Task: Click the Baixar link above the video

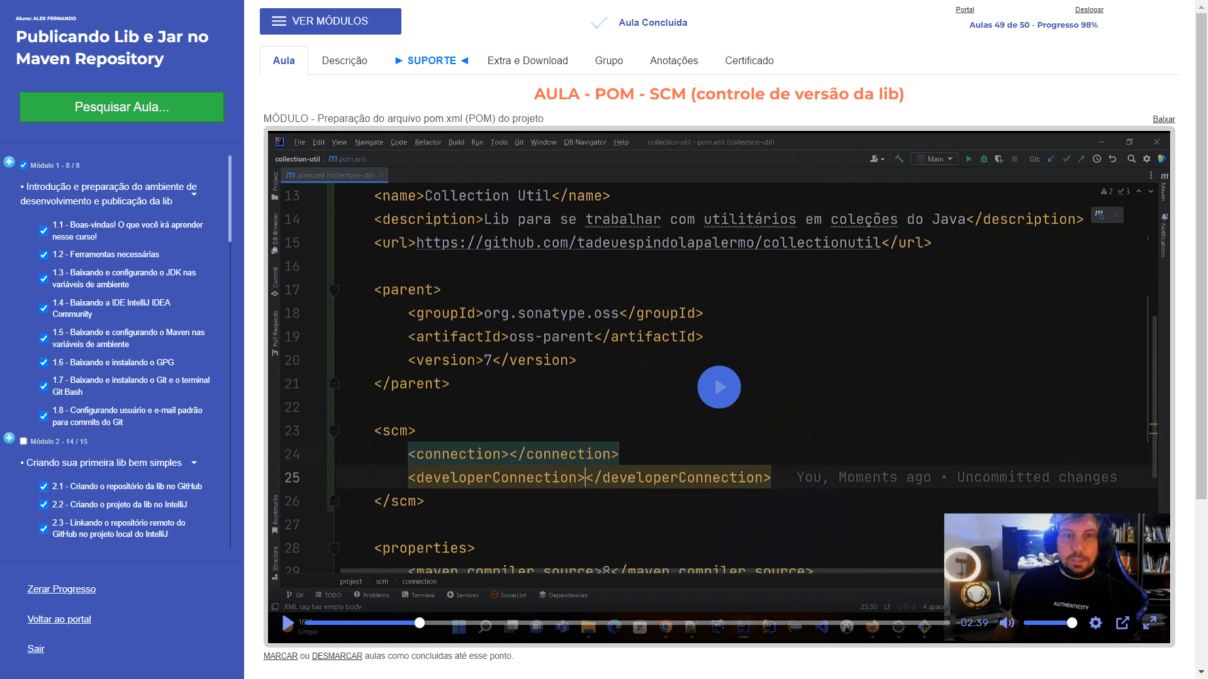Action: (1163, 119)
